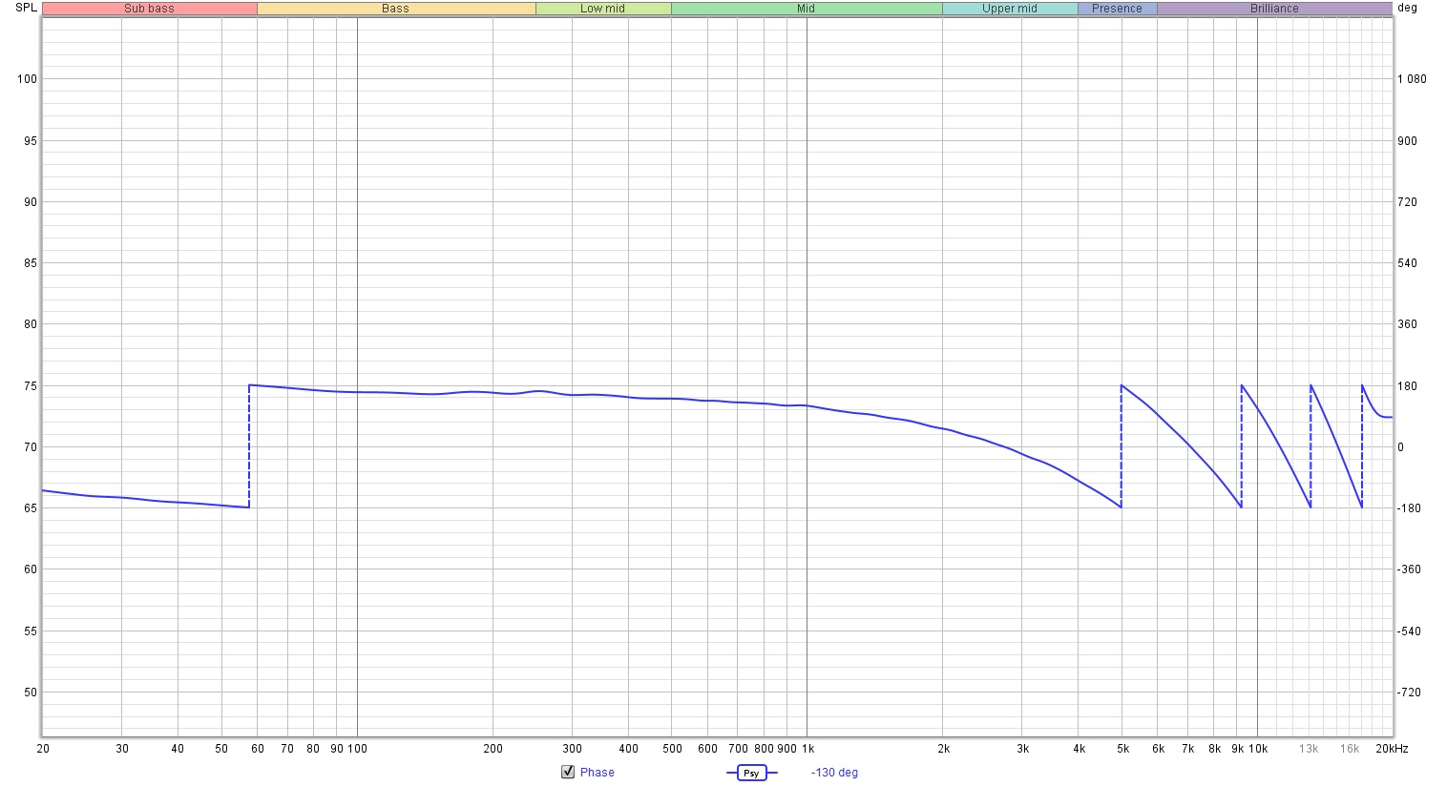Click the 540 degree axis value
This screenshot has height=786, width=1447.
1408,263
